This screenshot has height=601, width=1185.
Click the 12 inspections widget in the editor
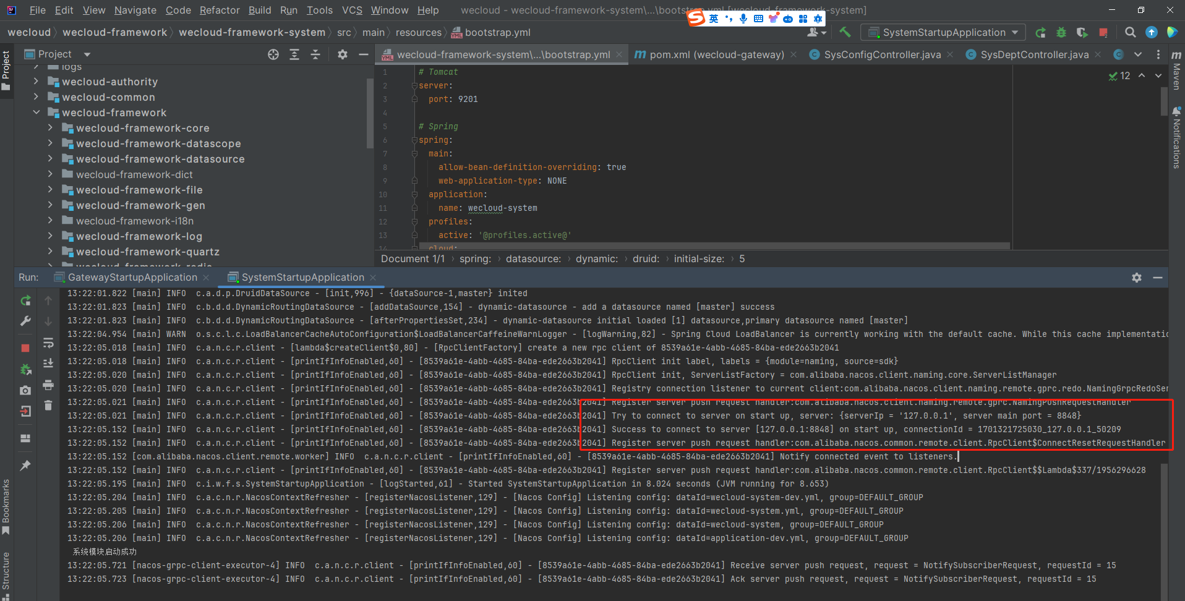[x=1119, y=75]
